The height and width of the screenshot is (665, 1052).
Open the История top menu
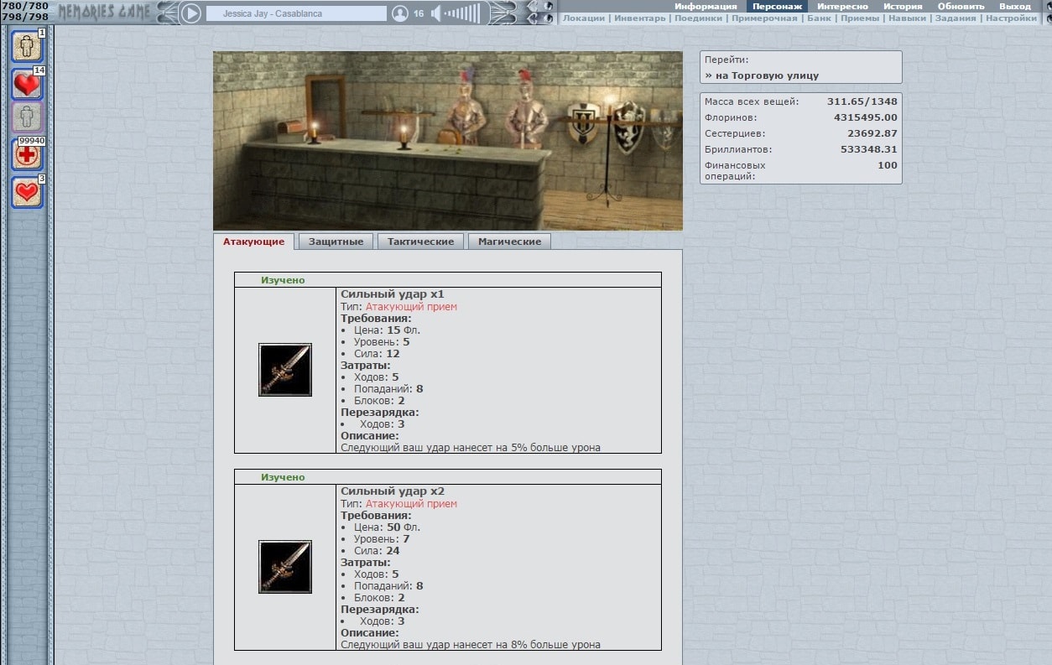[x=902, y=6]
